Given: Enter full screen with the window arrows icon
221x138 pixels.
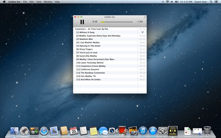Looking at the screenshot, I should [x=145, y=17].
